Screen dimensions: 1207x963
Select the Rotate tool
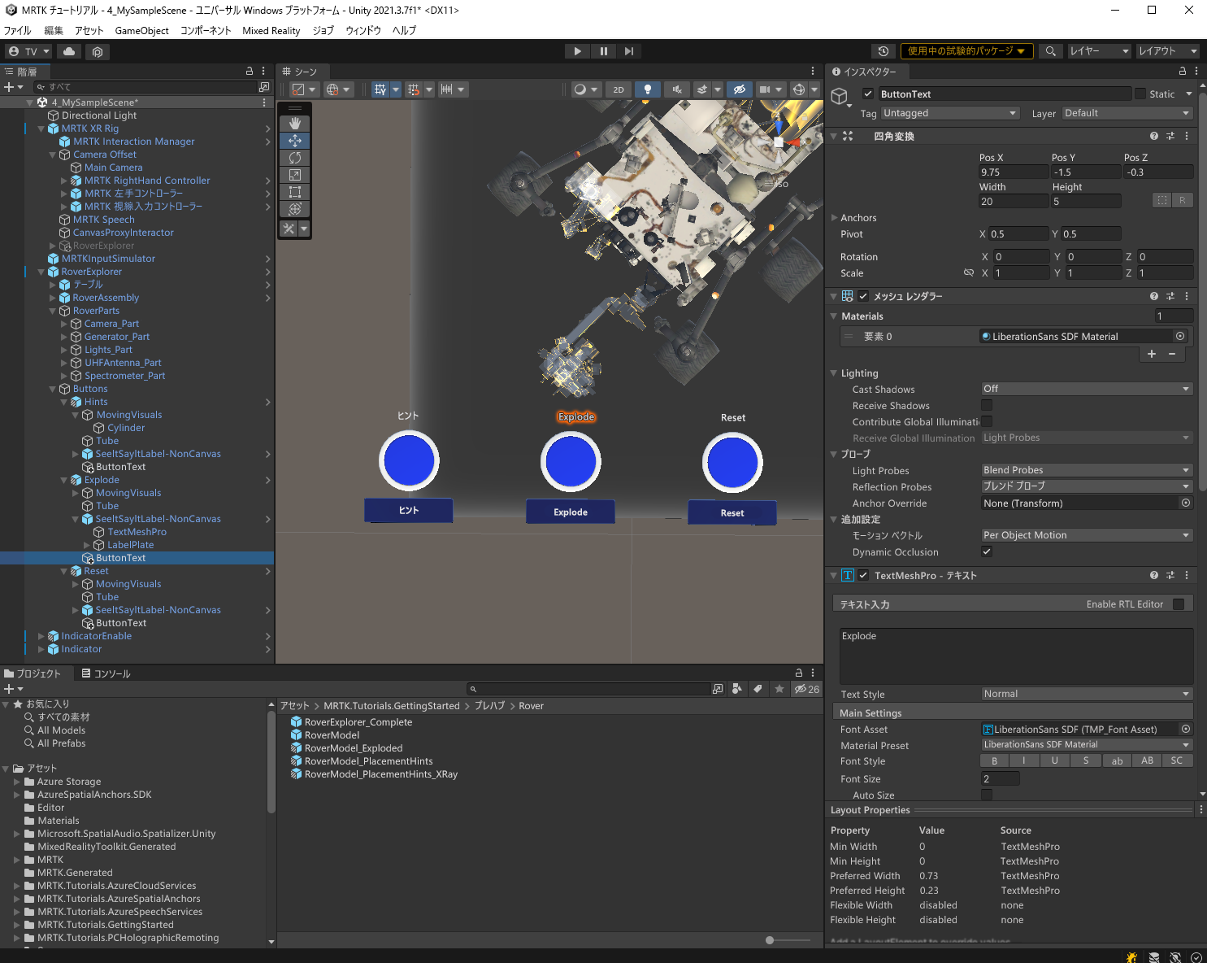point(294,158)
